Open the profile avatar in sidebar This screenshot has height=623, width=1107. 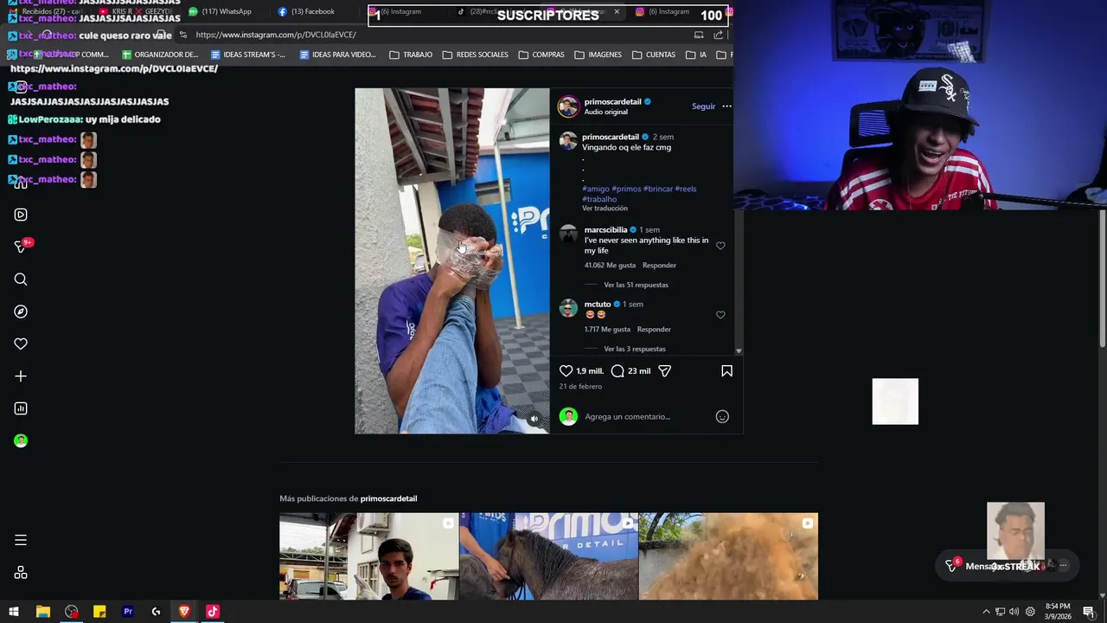21,440
